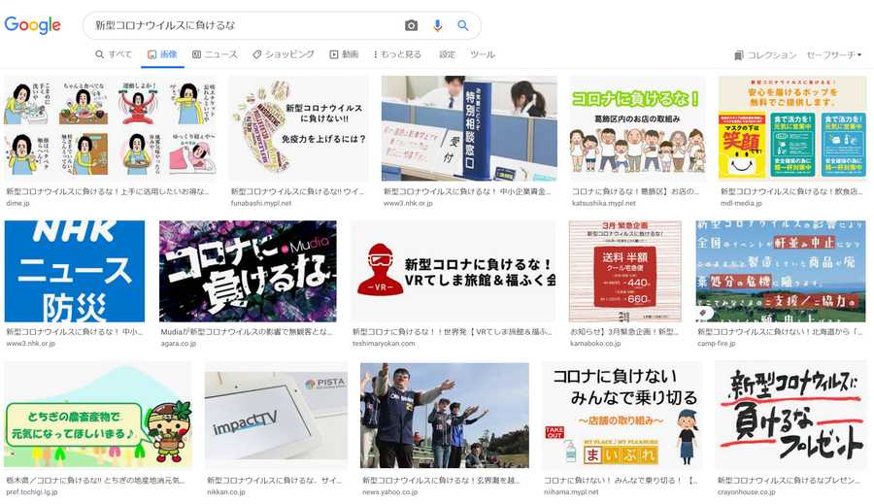874x504 pixels.
Task: Open 設定 menu
Action: point(447,54)
